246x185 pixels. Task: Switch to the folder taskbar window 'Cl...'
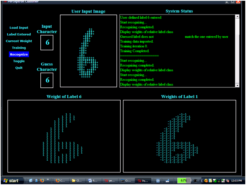click(x=77, y=181)
